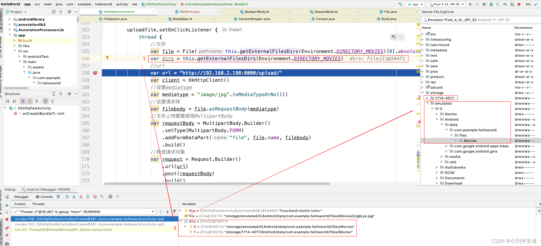Screen dimensions: 541x246
Task: Open the Console debug tab
Action: click(x=44, y=197)
